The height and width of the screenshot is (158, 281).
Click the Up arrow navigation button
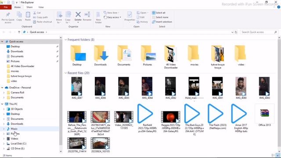(19, 32)
